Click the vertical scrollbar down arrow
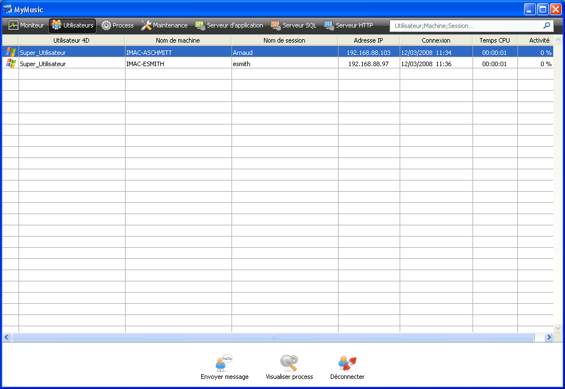This screenshot has height=389, width=565. click(558, 328)
